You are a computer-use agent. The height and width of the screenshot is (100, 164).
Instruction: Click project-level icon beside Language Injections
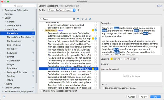coord(33,72)
